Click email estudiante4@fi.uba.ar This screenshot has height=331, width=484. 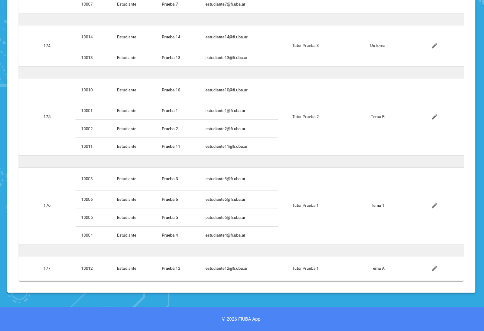225,235
